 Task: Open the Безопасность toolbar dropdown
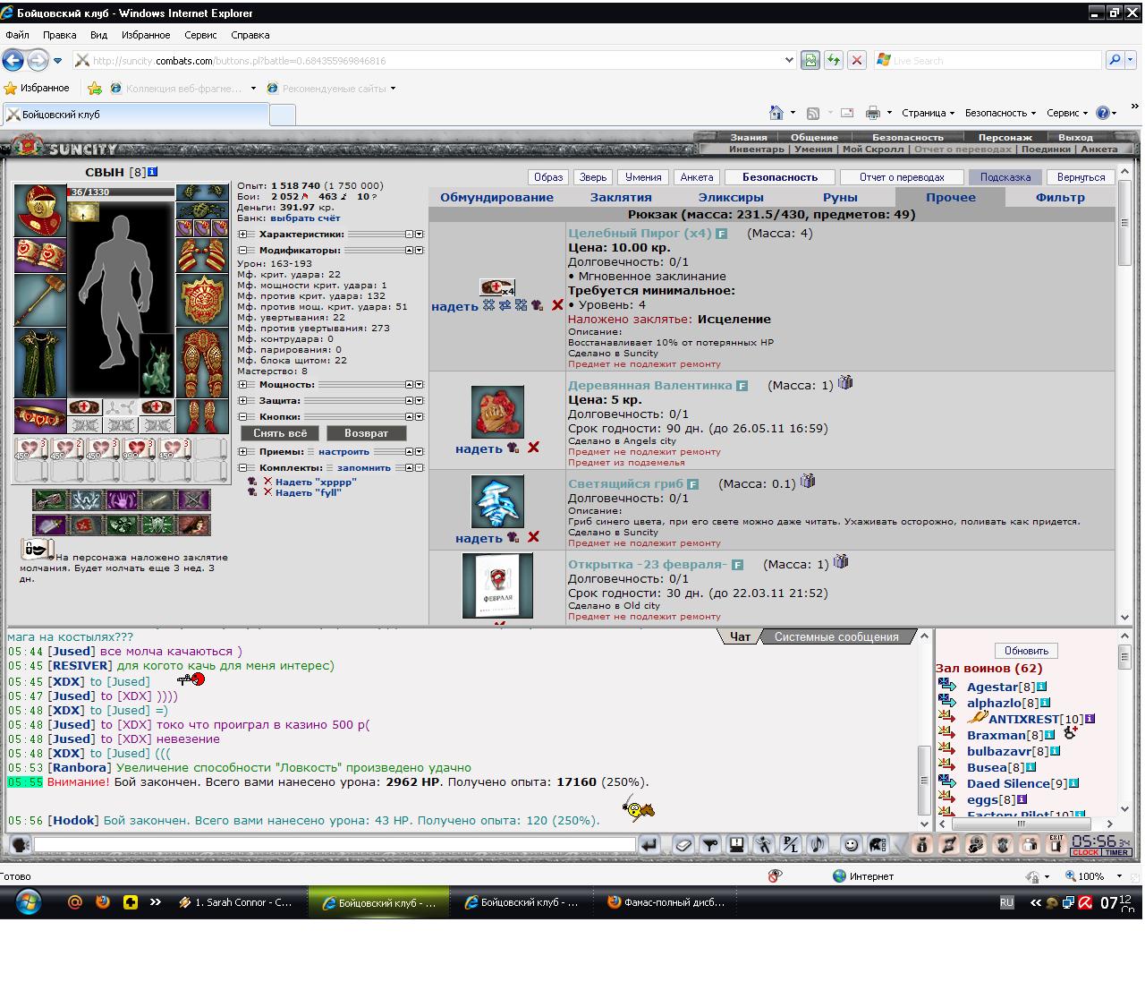pyautogui.click(x=1000, y=113)
